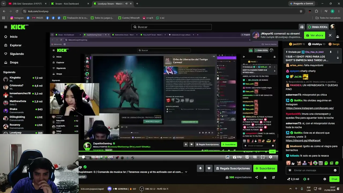The width and height of the screenshot is (343, 193).
Task: Open the Drops sidebar page
Action: [x=14, y=62]
